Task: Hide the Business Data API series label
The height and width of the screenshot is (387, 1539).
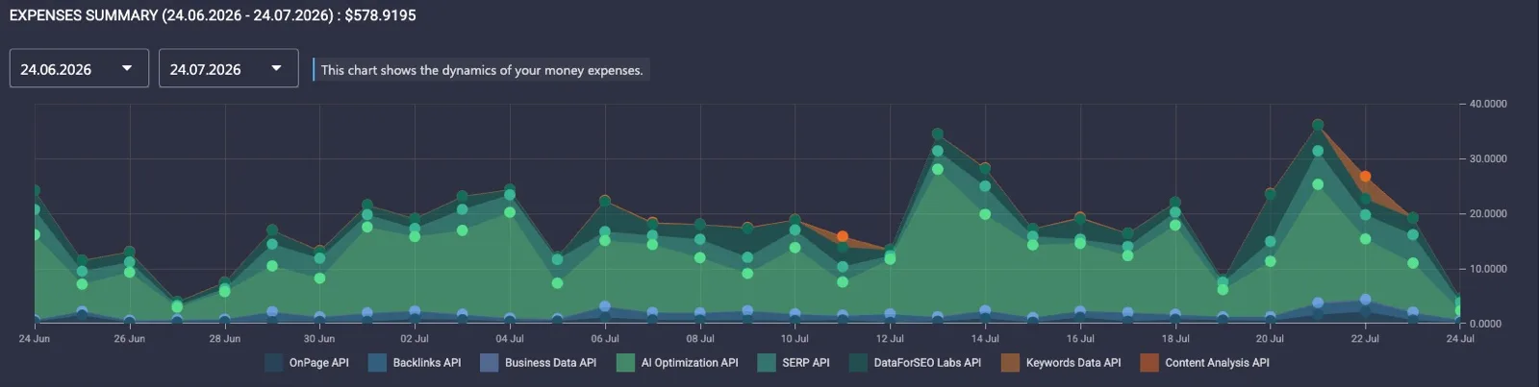Action: [x=551, y=363]
